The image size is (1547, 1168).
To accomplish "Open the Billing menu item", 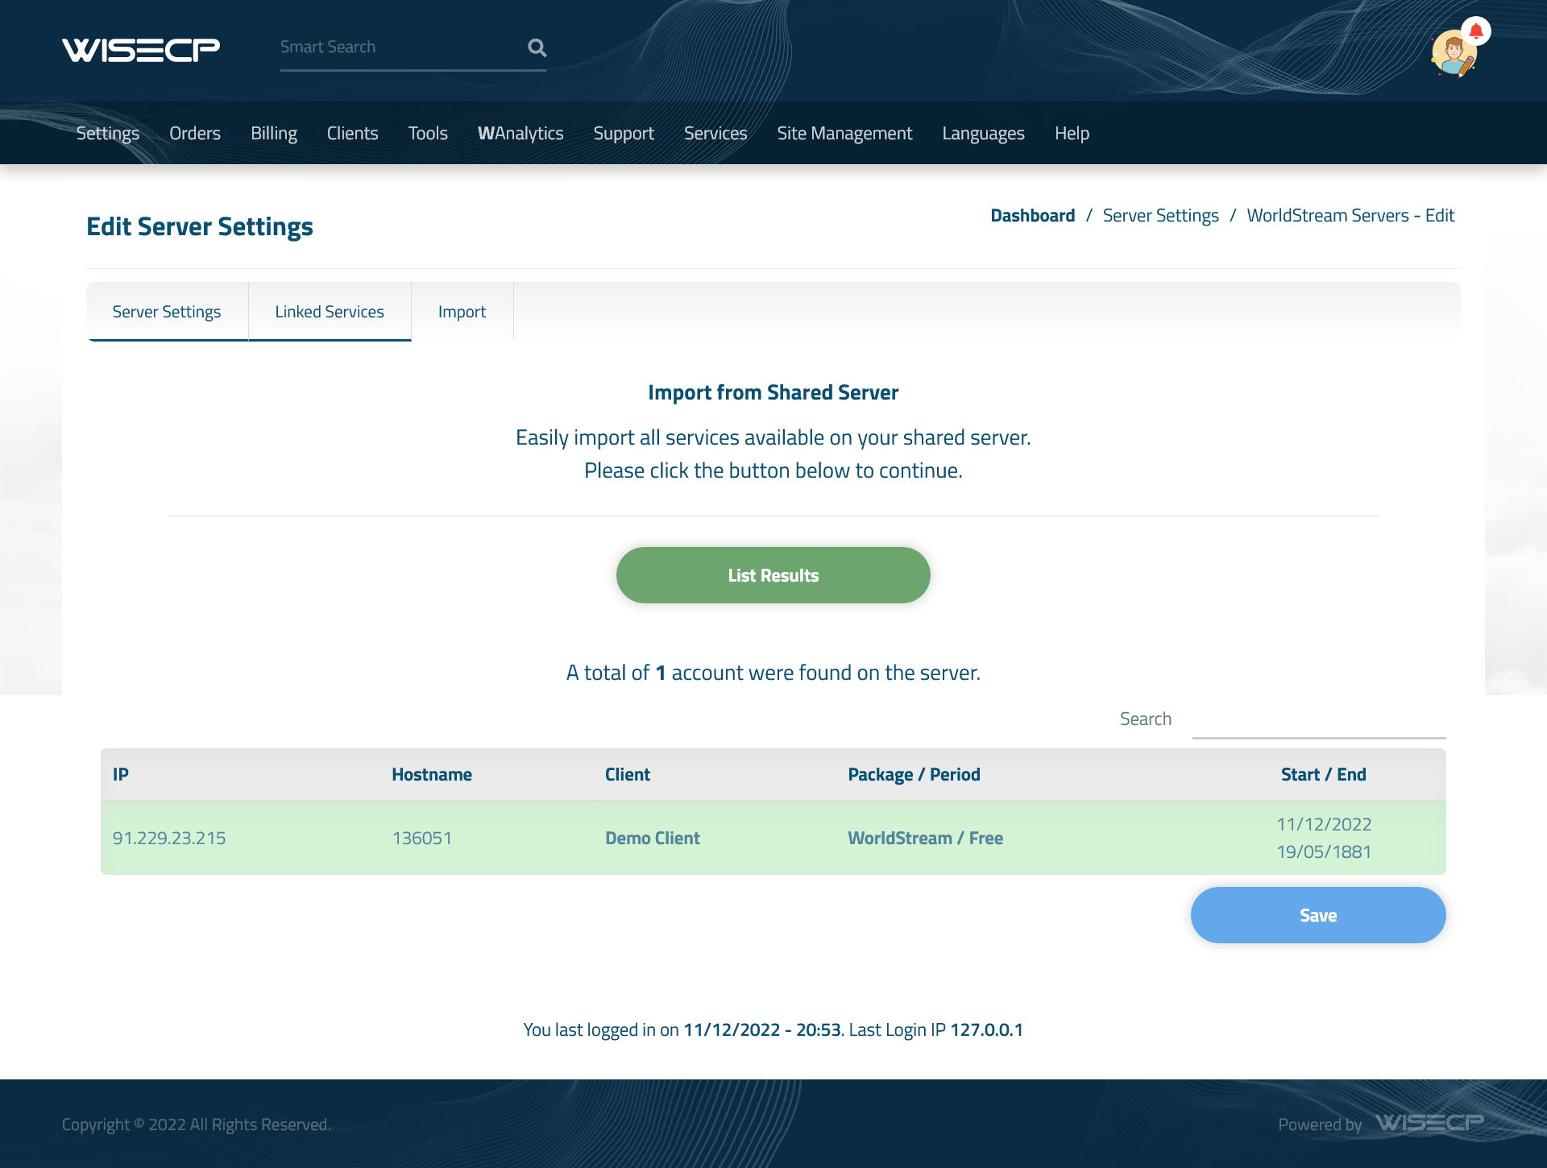I will coord(272,132).
